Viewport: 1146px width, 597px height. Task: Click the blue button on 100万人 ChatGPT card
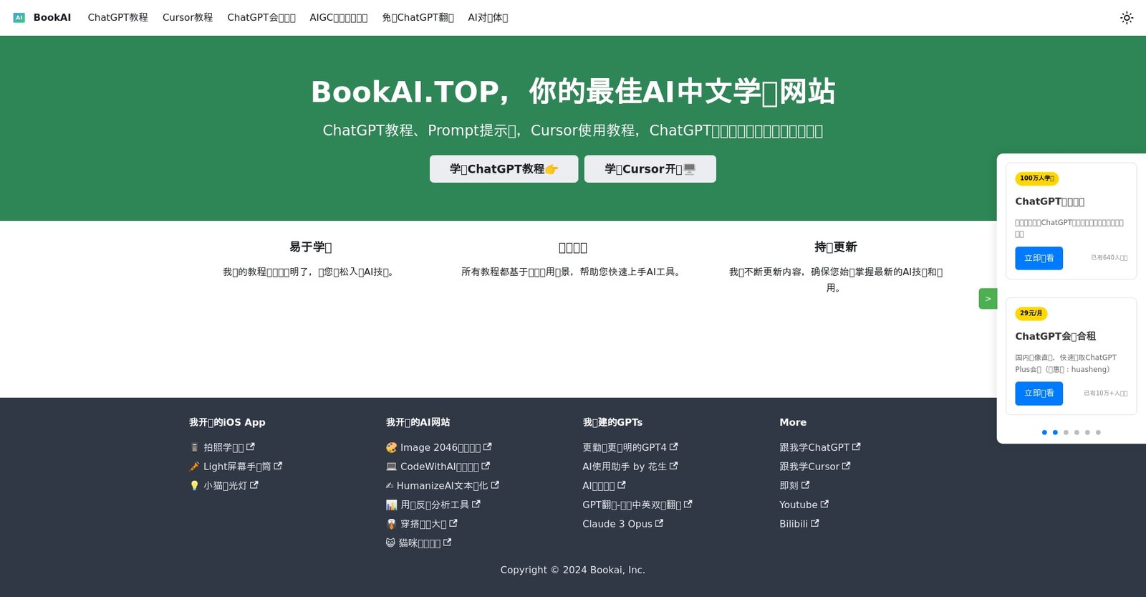coord(1039,258)
